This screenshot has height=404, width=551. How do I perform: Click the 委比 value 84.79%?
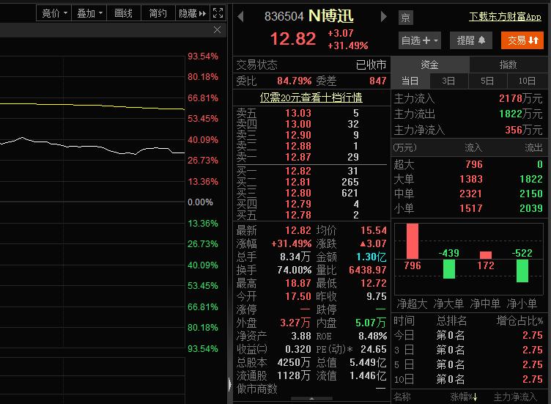[294, 81]
